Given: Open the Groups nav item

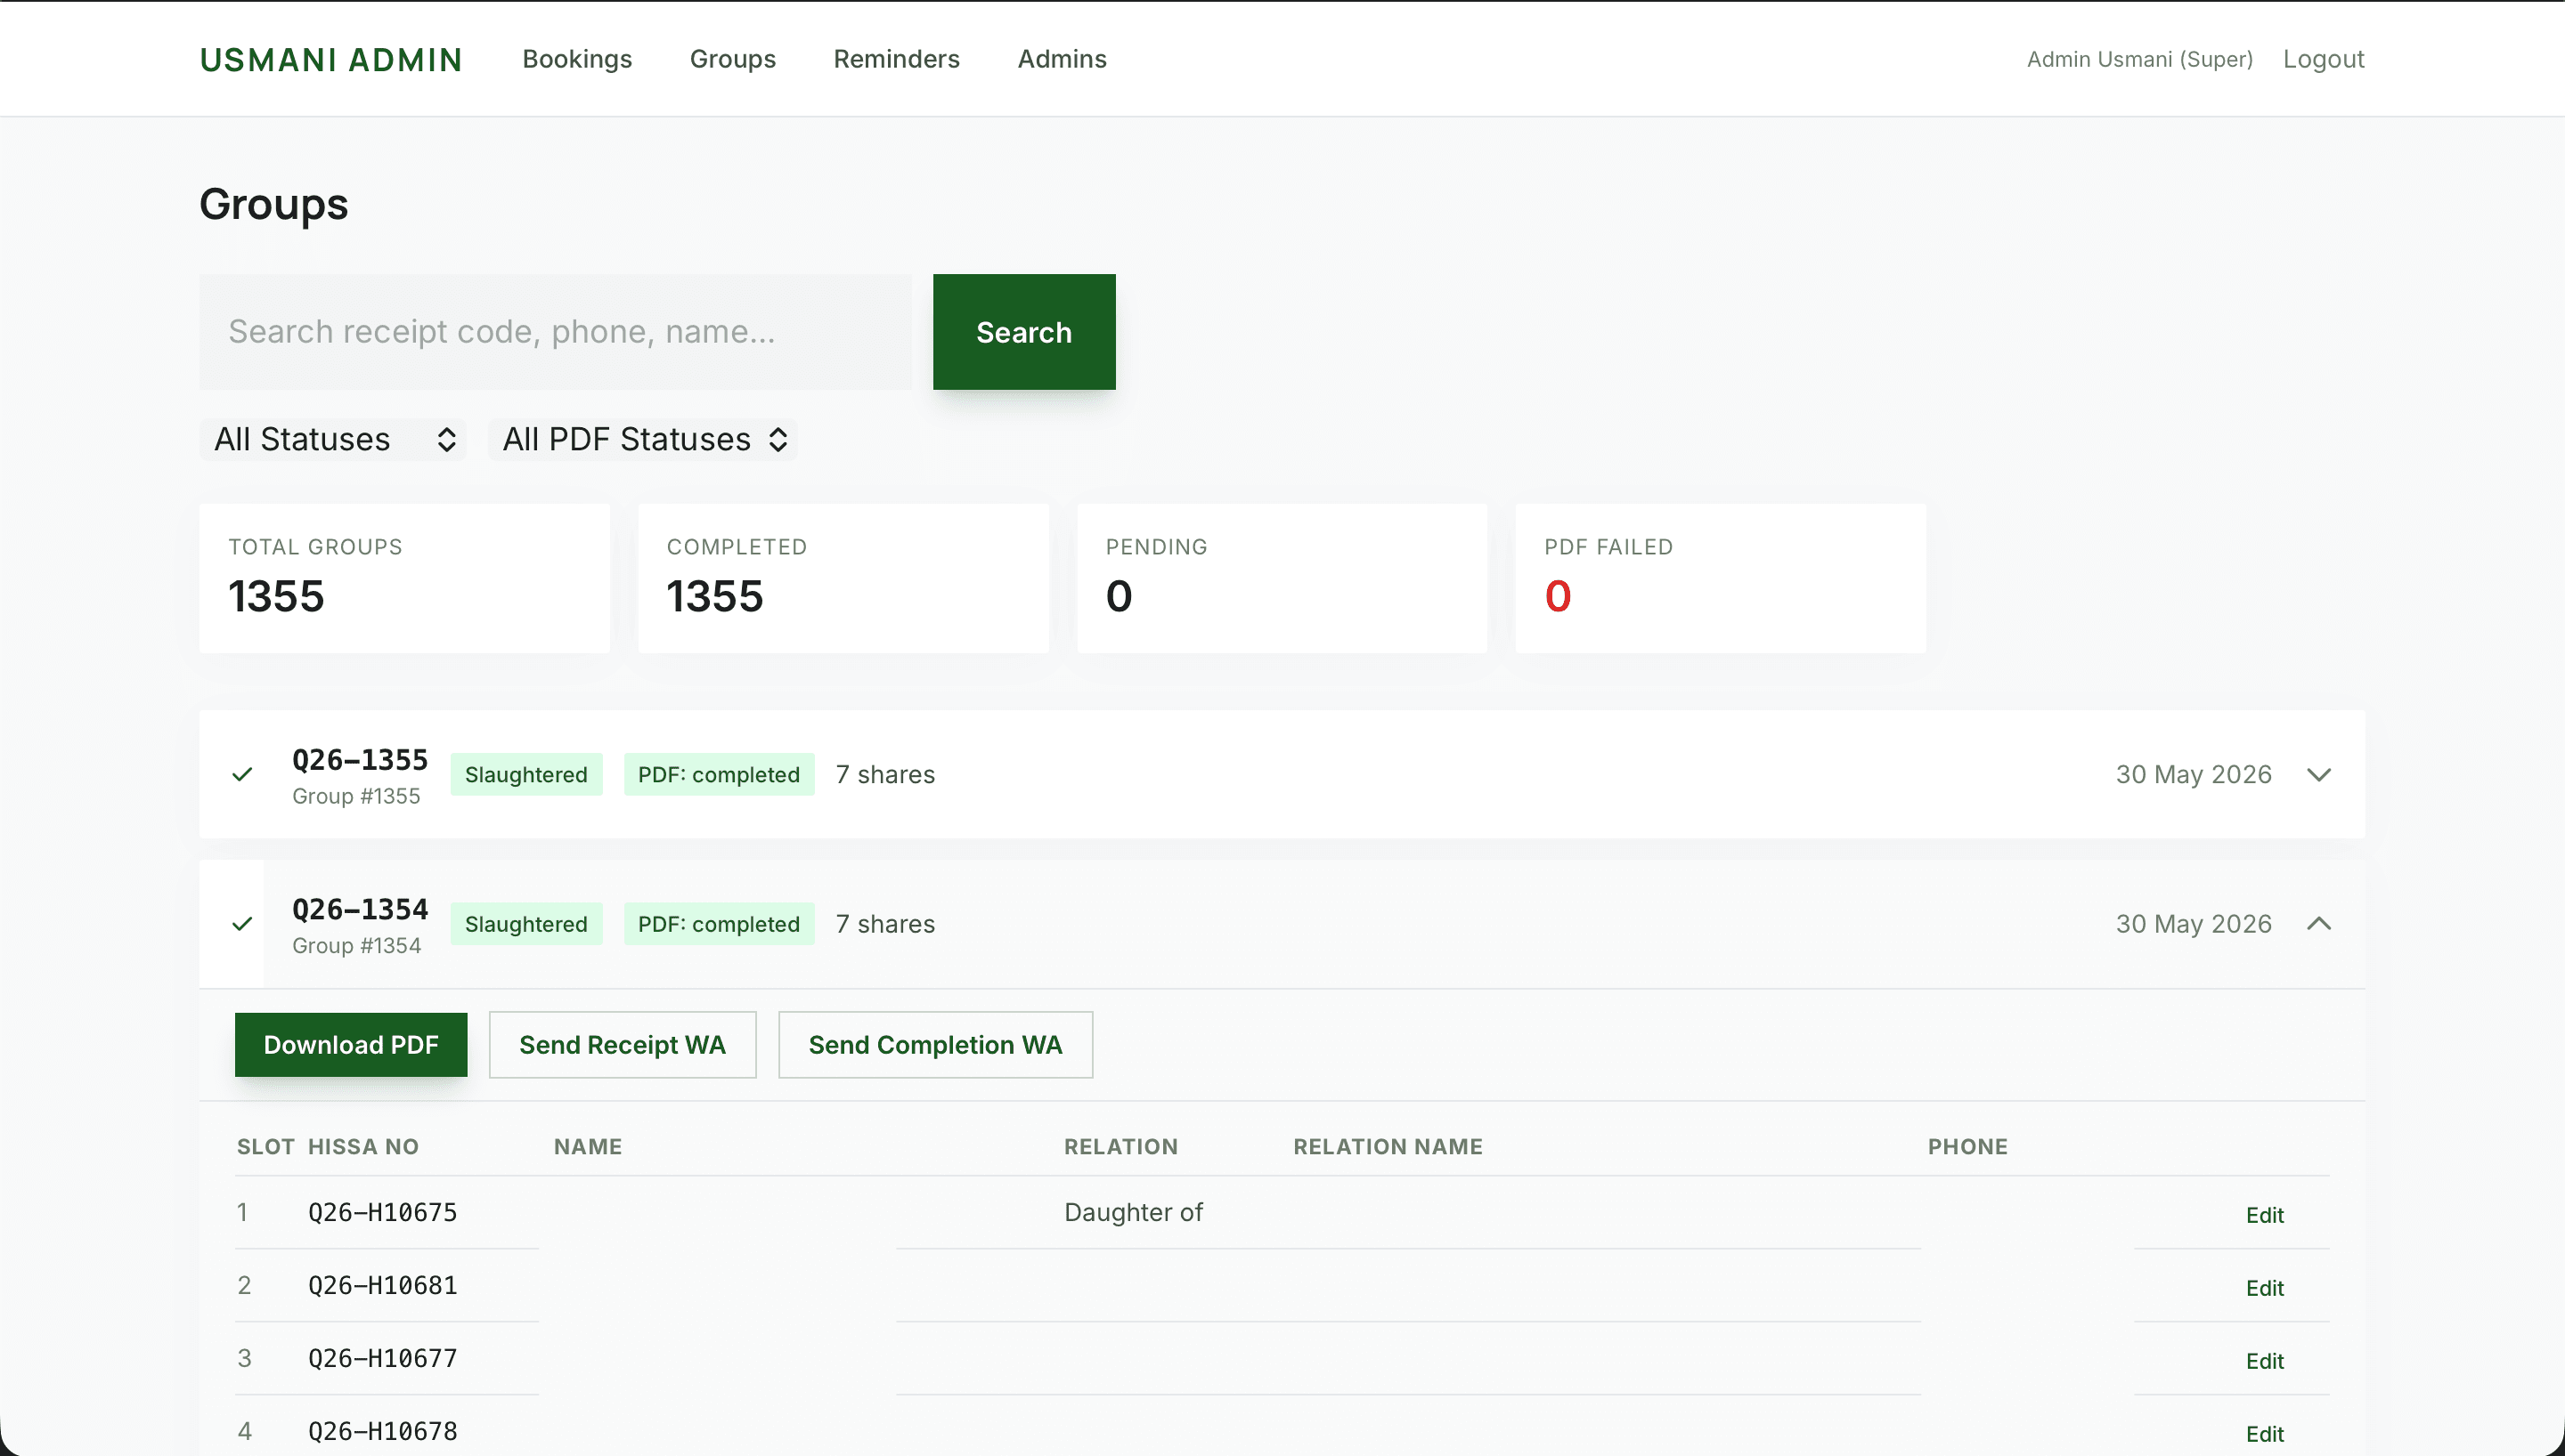Looking at the screenshot, I should [x=732, y=59].
